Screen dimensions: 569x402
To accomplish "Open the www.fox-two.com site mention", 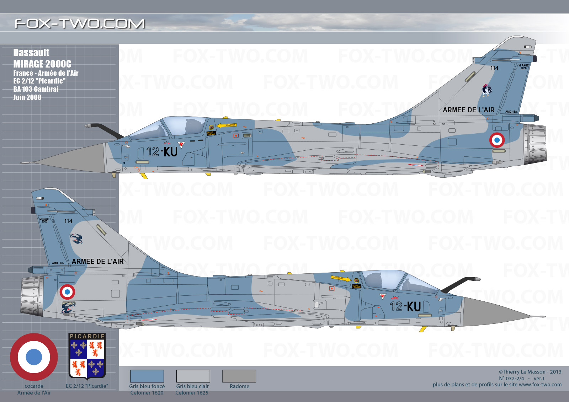I will (x=540, y=385).
